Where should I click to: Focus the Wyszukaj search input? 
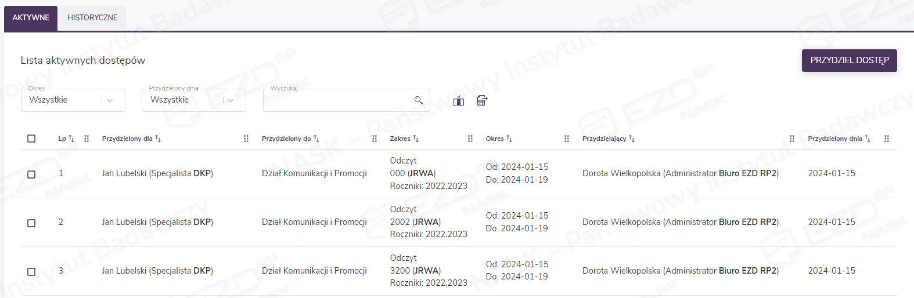(x=337, y=101)
